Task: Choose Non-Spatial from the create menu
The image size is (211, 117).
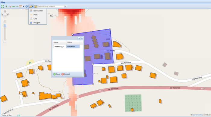Action: coord(38,11)
